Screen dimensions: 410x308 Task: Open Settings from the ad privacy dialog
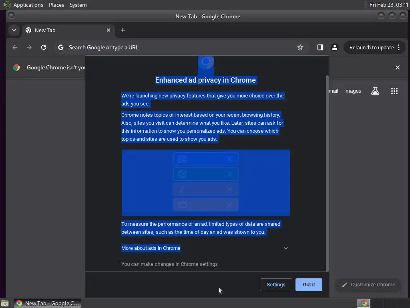click(276, 285)
